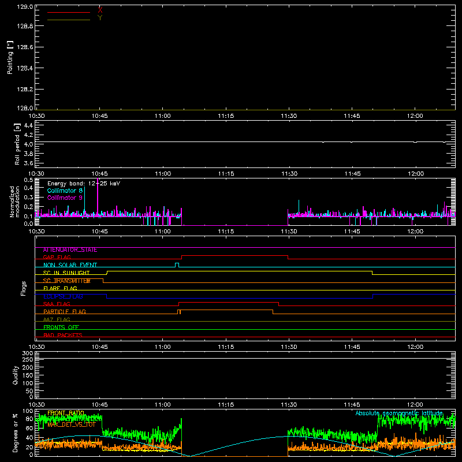
Task: Click the FLARE_FLAG label
Action: [x=60, y=288]
